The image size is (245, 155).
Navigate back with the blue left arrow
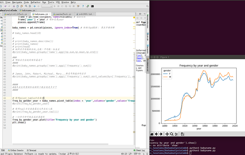35,6
